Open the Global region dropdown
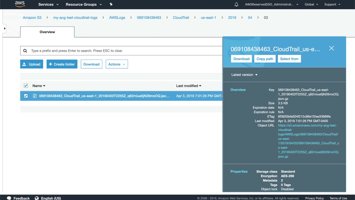This screenshot has height=200, width=355. pyautogui.click(x=311, y=4)
